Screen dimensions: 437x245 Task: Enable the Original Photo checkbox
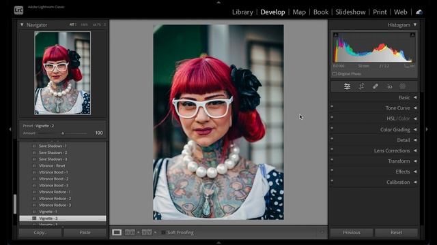[x=335, y=74]
